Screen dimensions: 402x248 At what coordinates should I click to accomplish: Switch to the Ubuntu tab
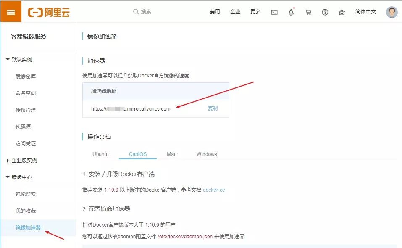click(x=100, y=154)
